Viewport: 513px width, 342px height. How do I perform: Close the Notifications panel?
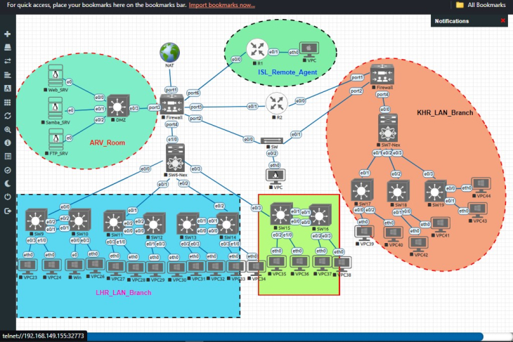coord(503,20)
